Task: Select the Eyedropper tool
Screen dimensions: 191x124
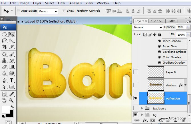Action: [x=12, y=94]
